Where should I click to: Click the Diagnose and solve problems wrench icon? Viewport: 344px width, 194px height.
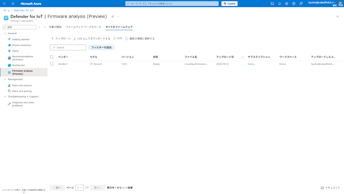9,104
